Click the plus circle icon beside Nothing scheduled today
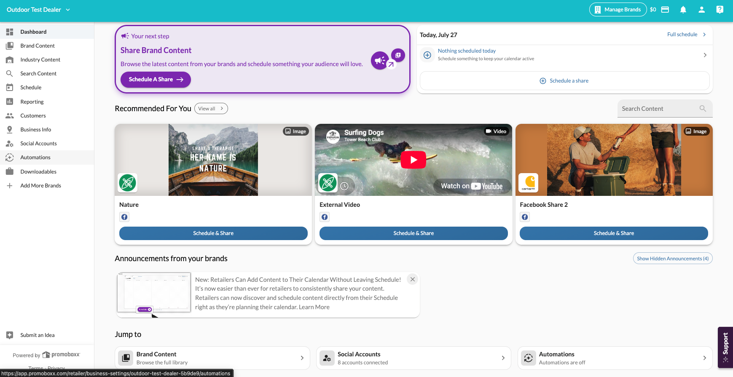This screenshot has height=377, width=733. click(x=427, y=55)
